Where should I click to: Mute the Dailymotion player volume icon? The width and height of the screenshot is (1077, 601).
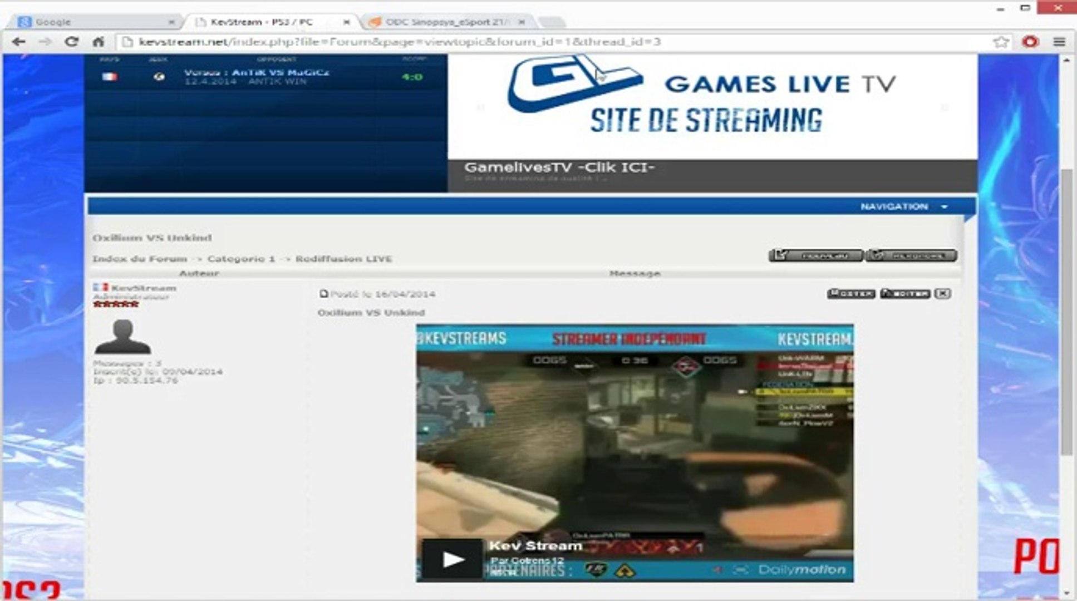[718, 570]
